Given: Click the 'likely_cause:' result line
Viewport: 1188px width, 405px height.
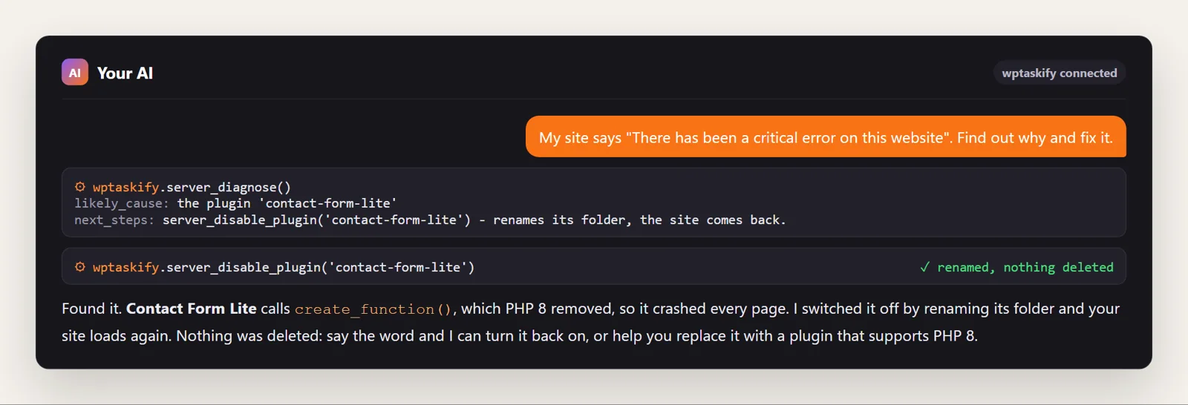Looking at the screenshot, I should (x=235, y=203).
